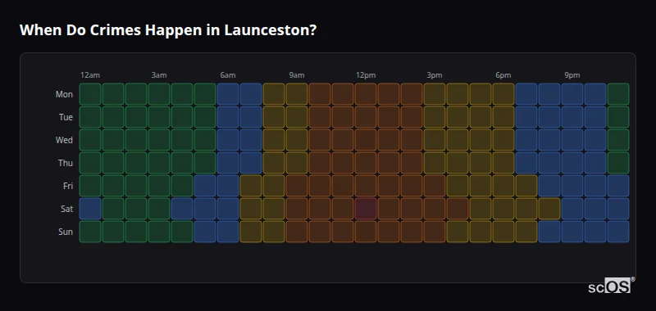
Task: Select the green Wednesday 11pm cell
Action: 618,140
